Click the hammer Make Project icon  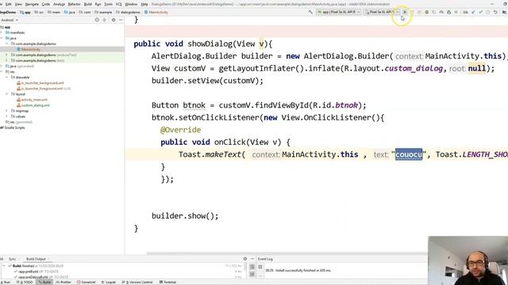click(310, 12)
